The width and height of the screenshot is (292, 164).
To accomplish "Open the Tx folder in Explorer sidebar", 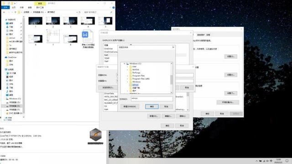I will pos(10,45).
